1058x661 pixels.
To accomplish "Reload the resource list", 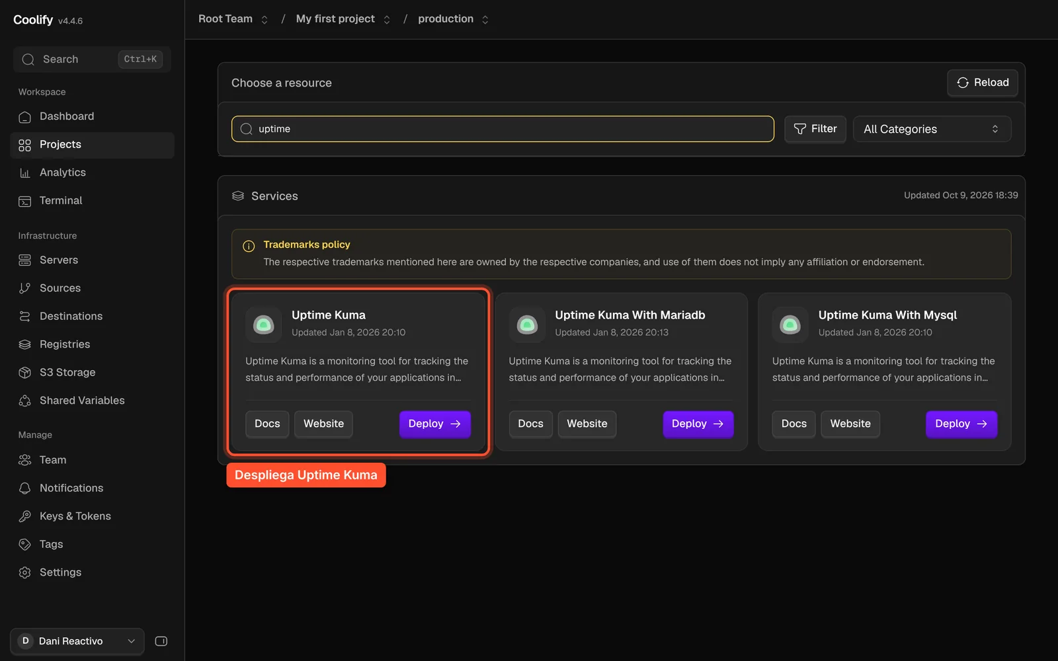I will click(983, 83).
